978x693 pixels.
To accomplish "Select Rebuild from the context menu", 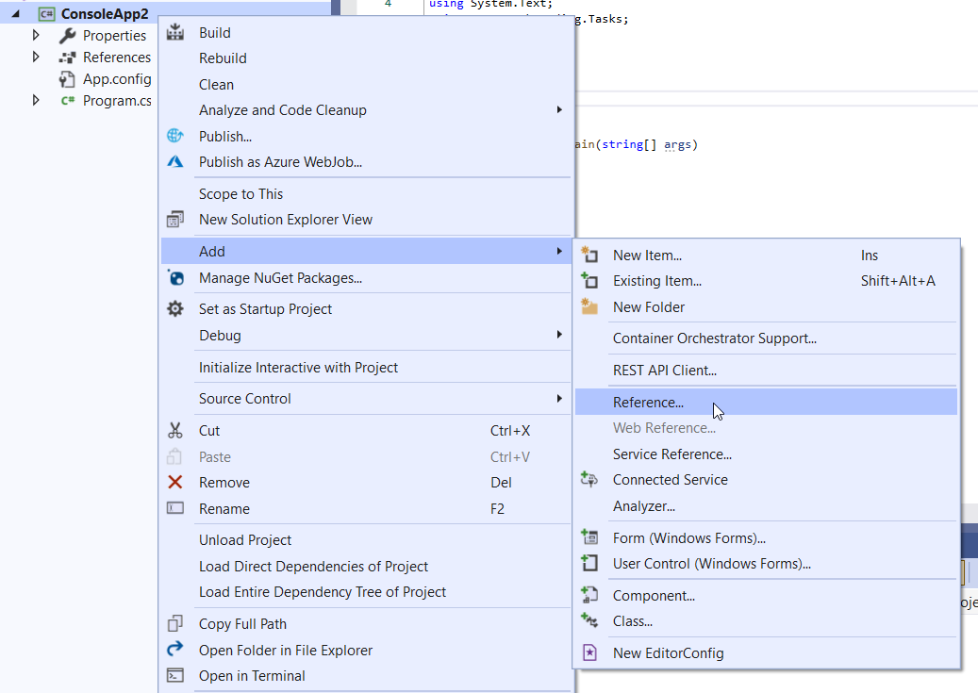I will (x=223, y=58).
